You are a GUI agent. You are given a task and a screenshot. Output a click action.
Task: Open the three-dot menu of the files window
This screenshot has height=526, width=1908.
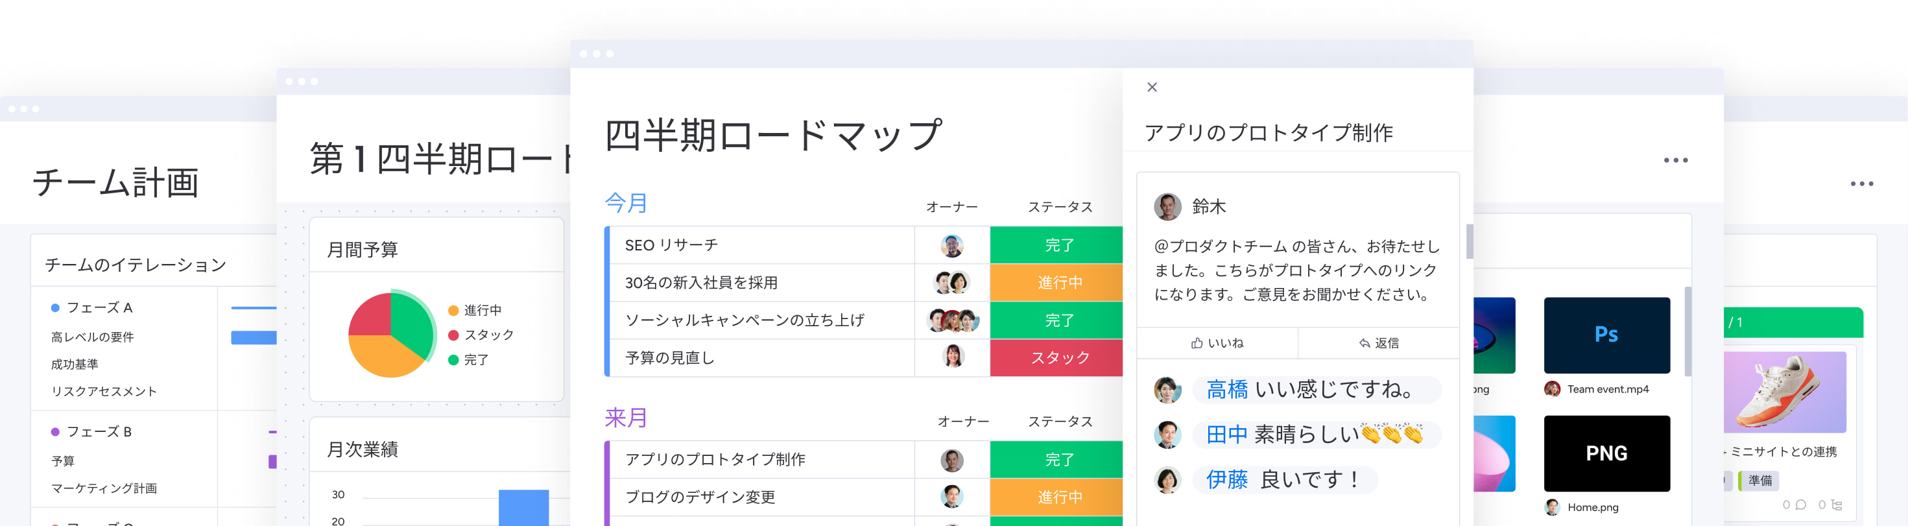[x=1675, y=160]
